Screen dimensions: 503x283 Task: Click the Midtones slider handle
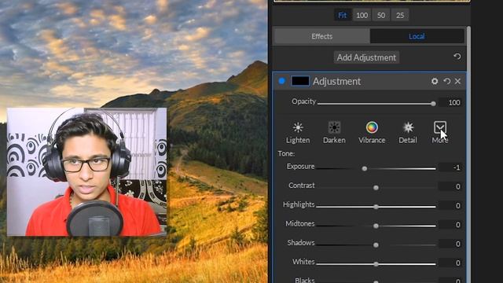pos(376,226)
